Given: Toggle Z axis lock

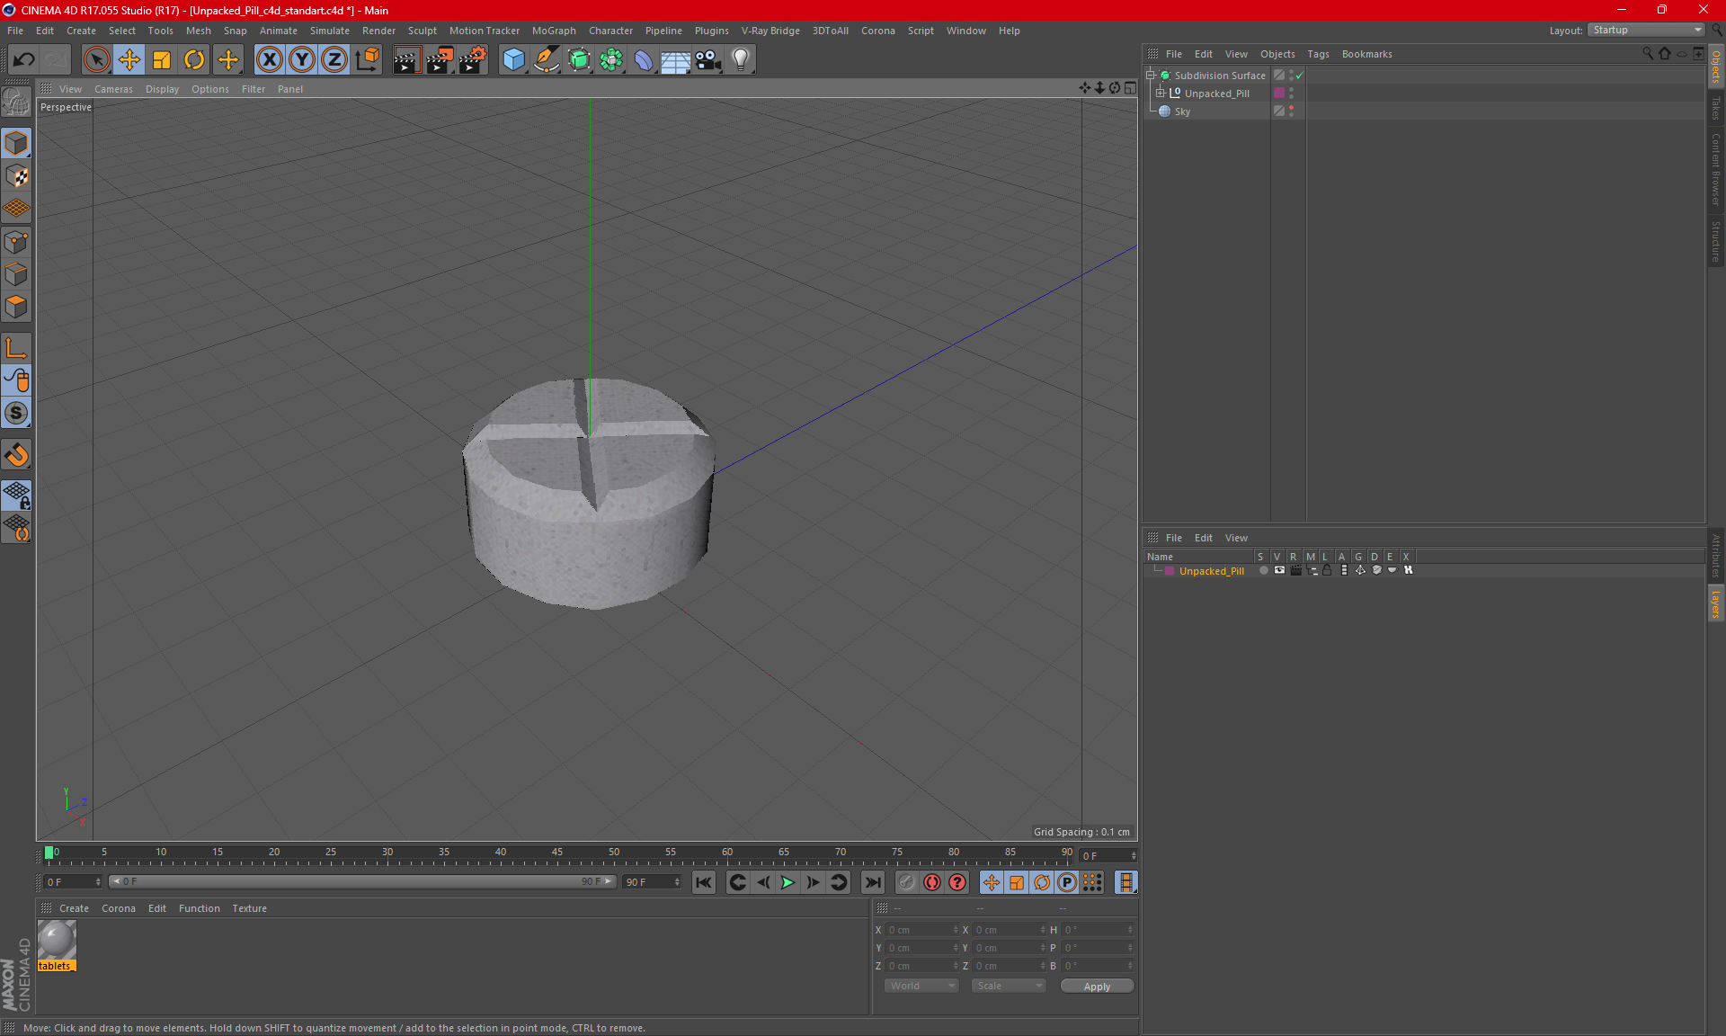Looking at the screenshot, I should pos(334,59).
